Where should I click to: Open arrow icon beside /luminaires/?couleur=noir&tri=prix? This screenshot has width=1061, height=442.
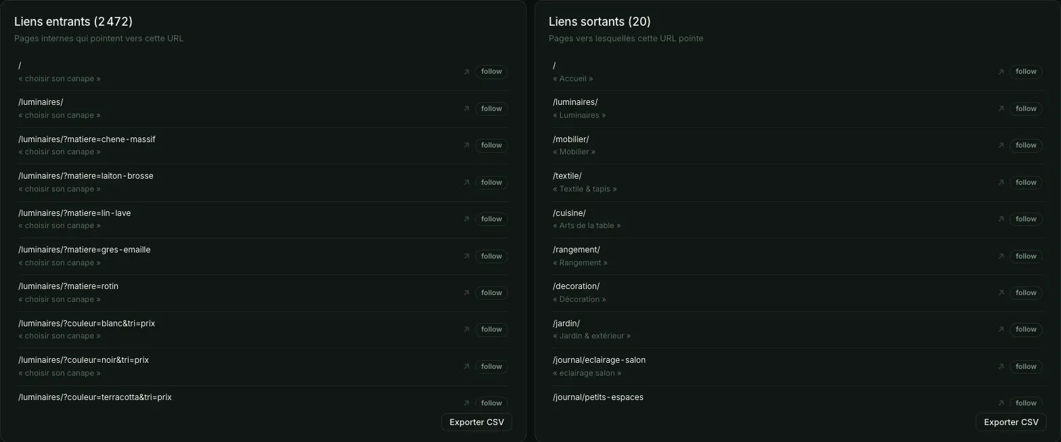[466, 366]
